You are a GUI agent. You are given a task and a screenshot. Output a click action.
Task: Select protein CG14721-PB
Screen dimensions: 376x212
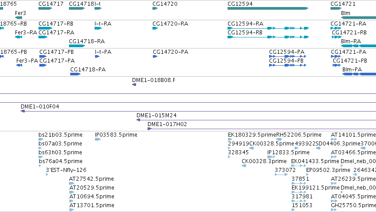349,61
